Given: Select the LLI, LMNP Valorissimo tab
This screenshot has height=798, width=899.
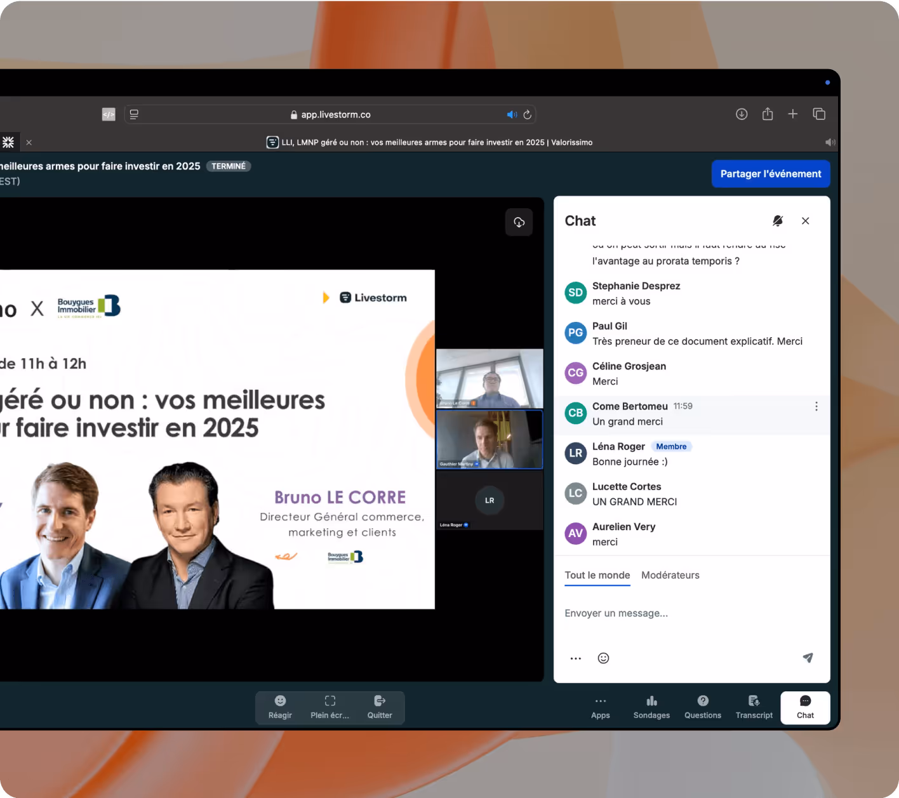Looking at the screenshot, I should coord(429,142).
